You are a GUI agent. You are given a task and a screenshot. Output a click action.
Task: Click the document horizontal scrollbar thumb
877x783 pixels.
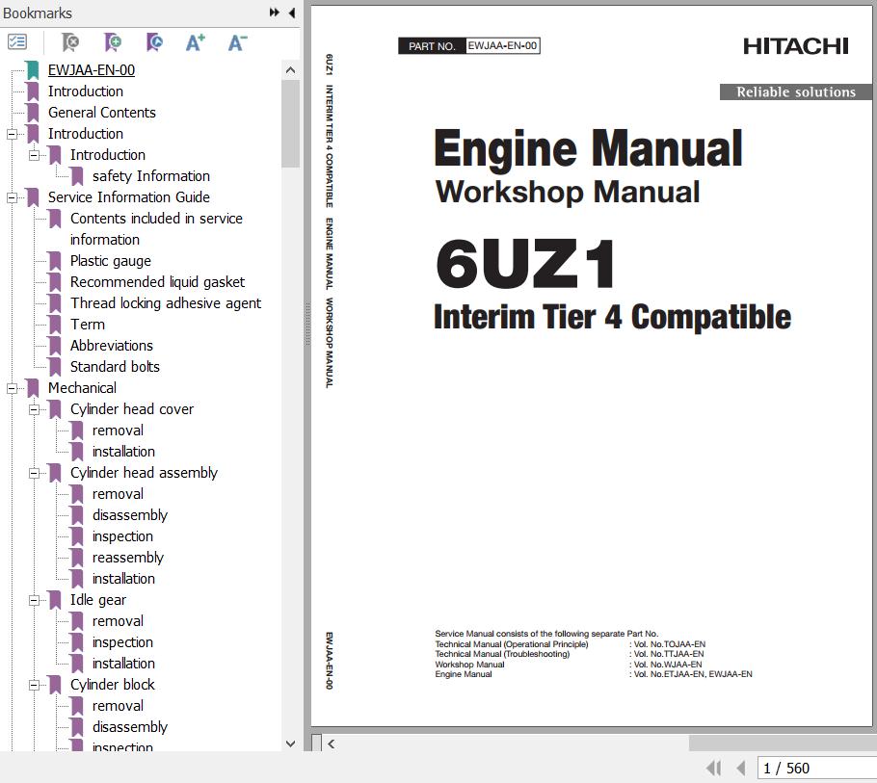[x=783, y=744]
